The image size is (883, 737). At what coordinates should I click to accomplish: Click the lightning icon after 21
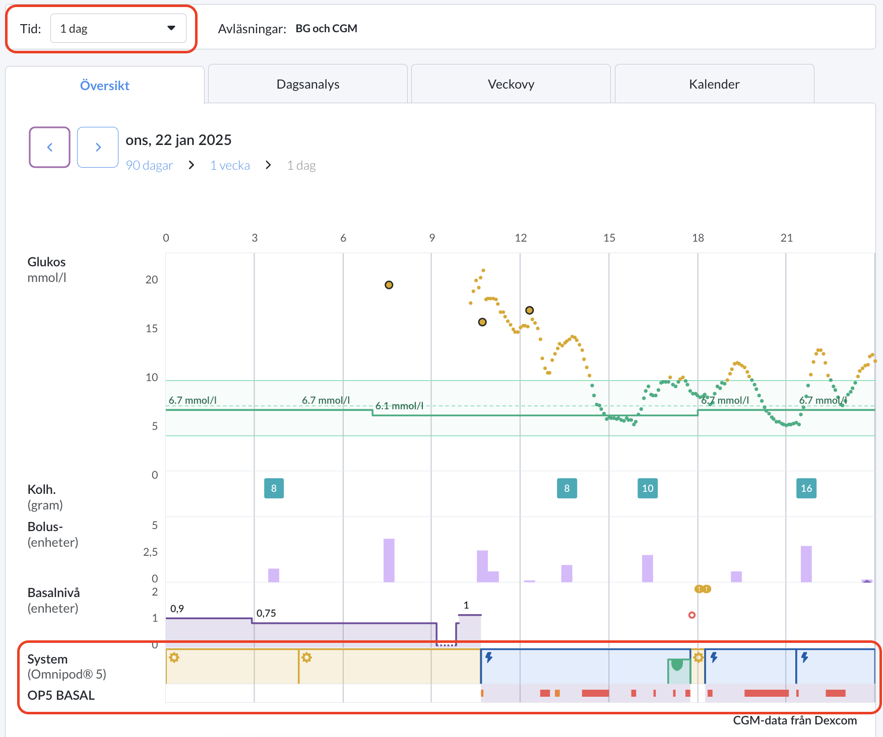(804, 657)
